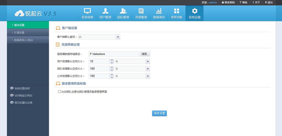Click 团队资源默认空间大小 value field 100

click(x=99, y=68)
